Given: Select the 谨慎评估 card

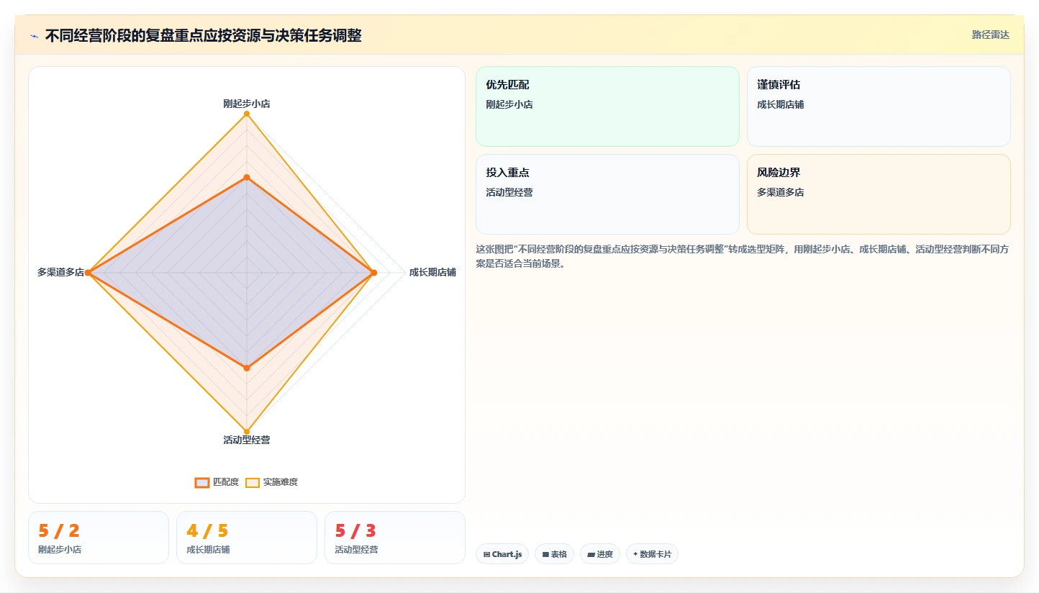Looking at the screenshot, I should (879, 107).
